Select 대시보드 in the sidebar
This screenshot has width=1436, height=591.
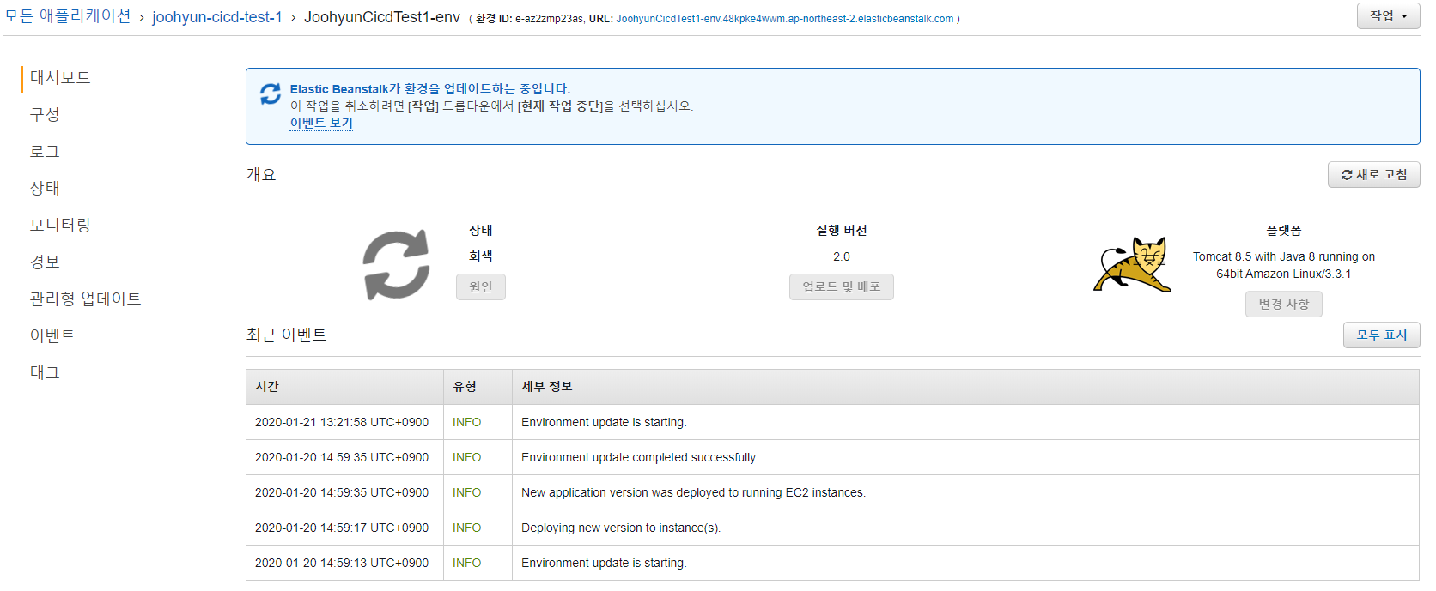point(60,78)
